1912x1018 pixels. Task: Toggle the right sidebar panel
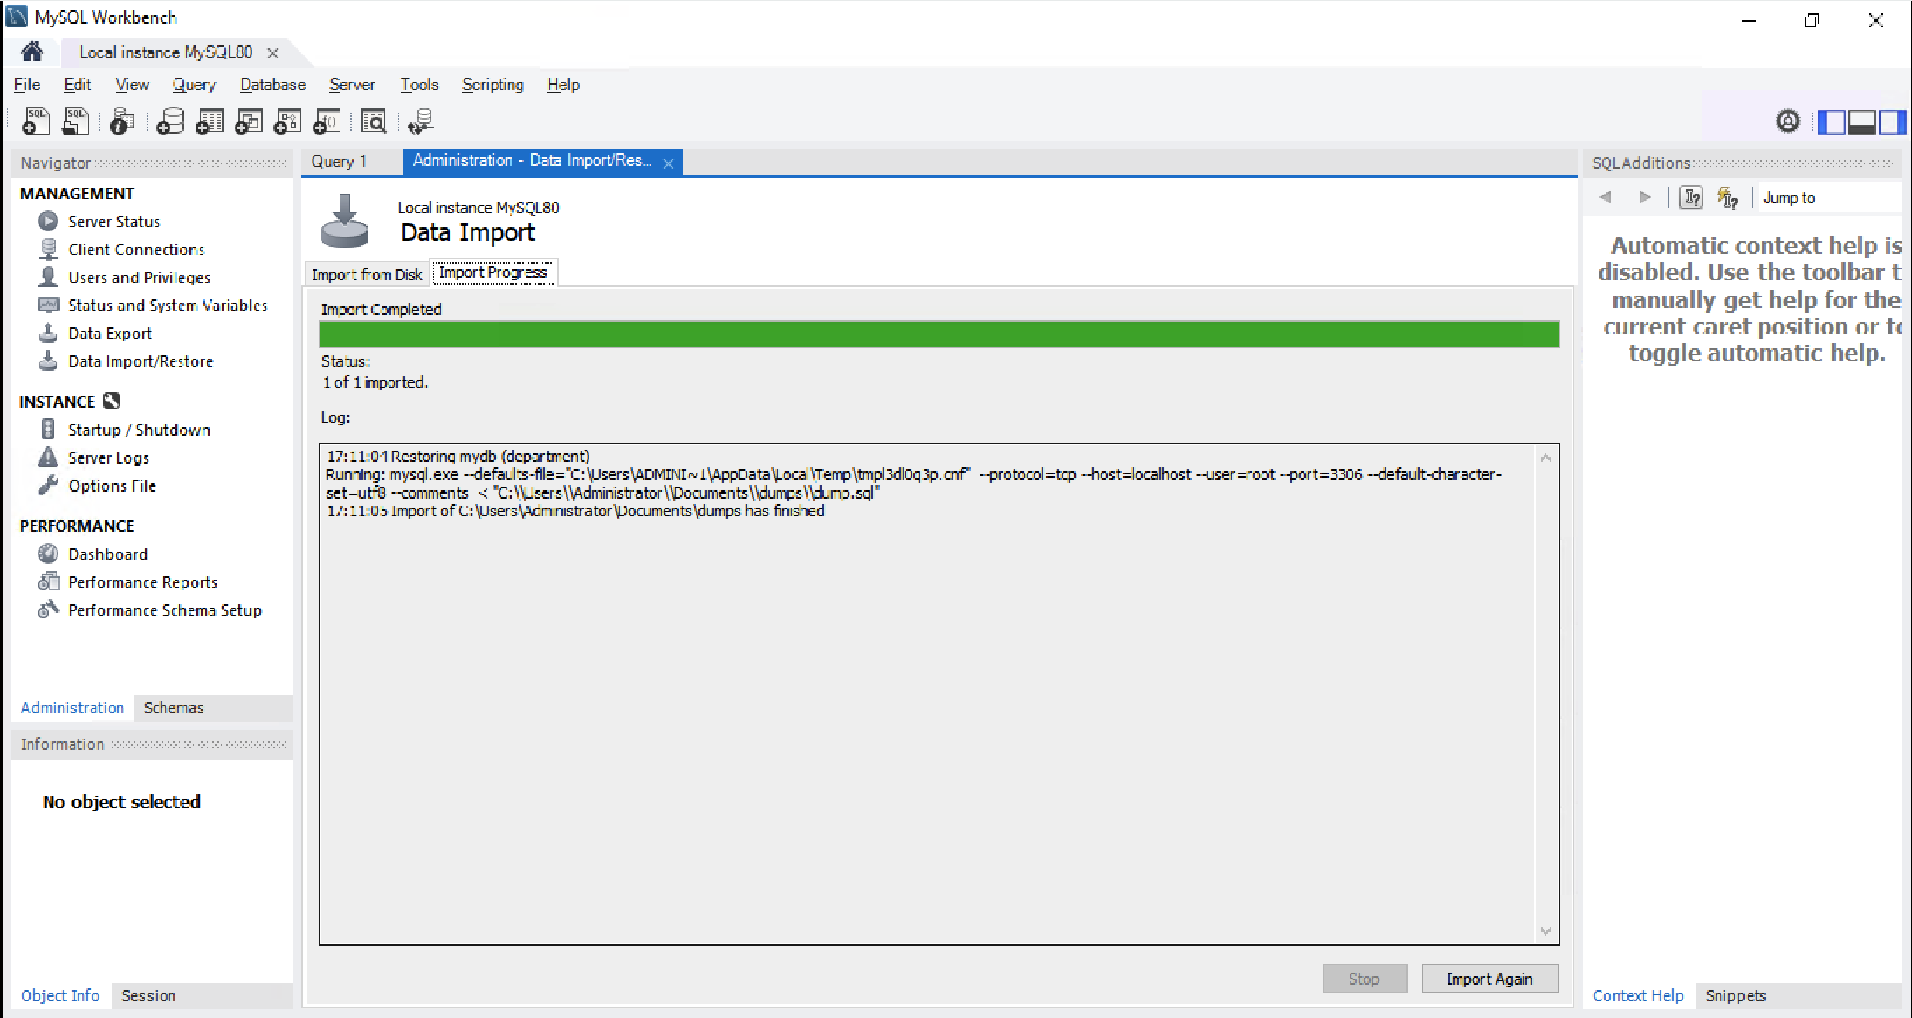click(x=1891, y=122)
